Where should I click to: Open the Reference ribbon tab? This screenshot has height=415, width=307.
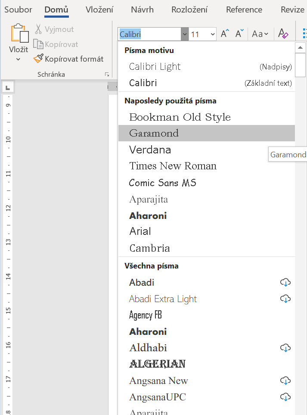[x=244, y=9]
